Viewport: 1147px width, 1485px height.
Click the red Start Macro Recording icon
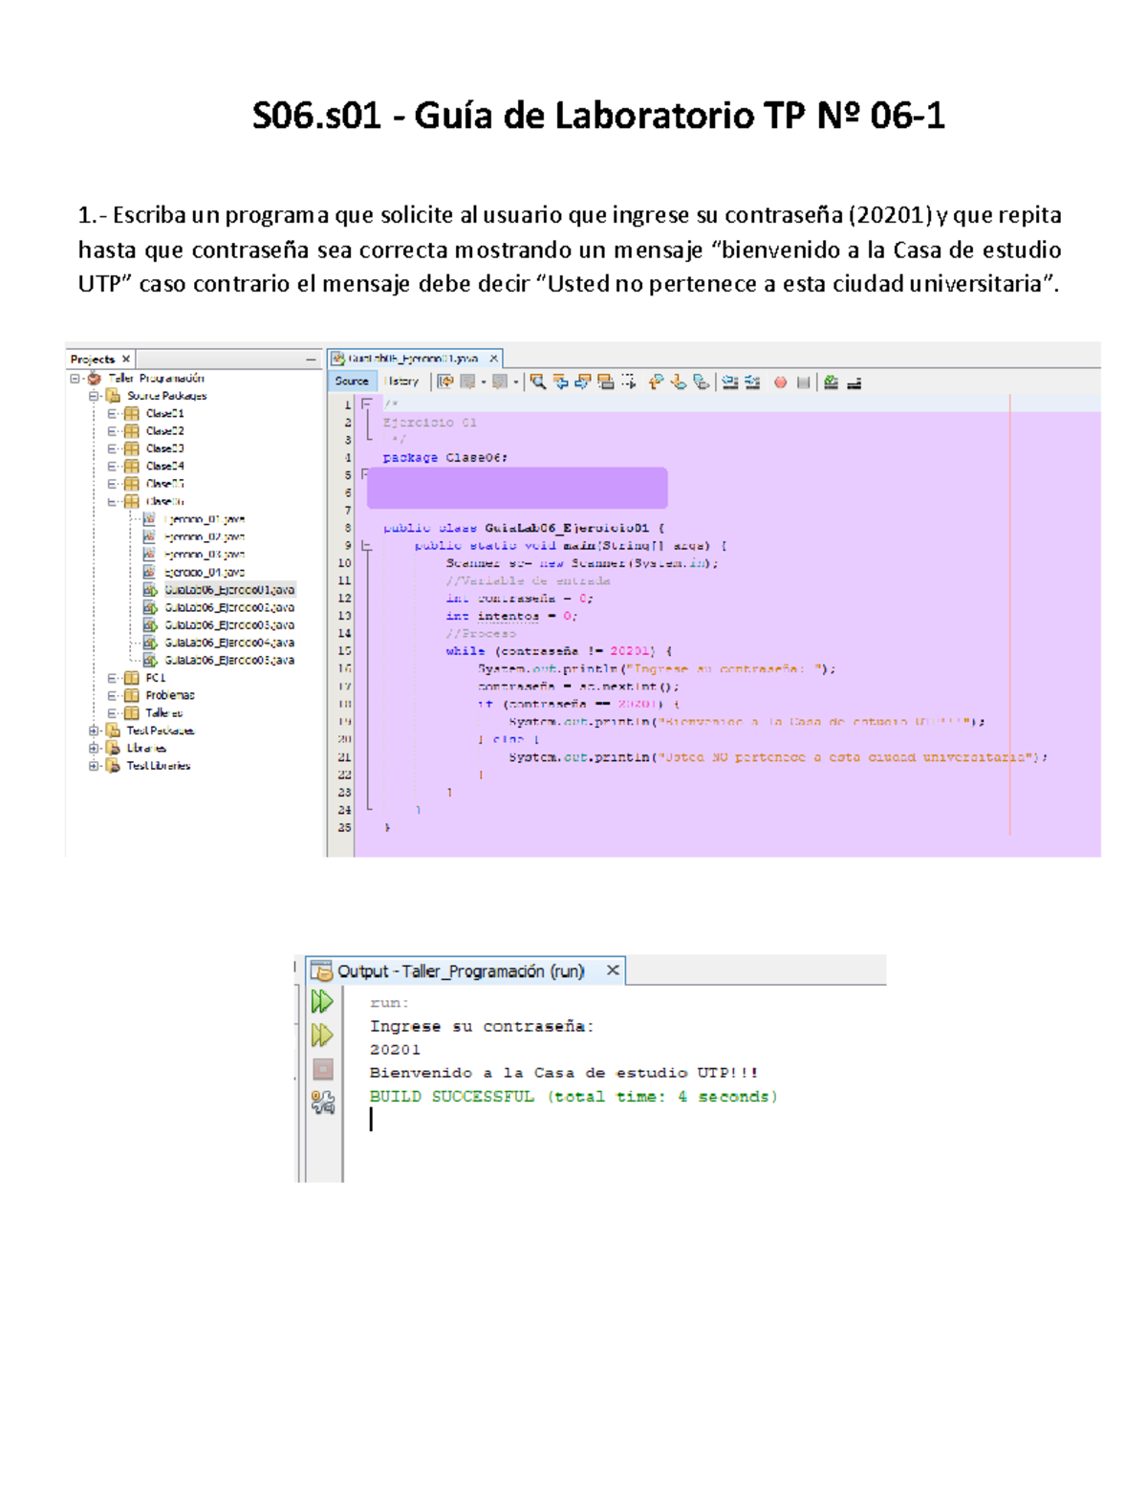coord(780,382)
